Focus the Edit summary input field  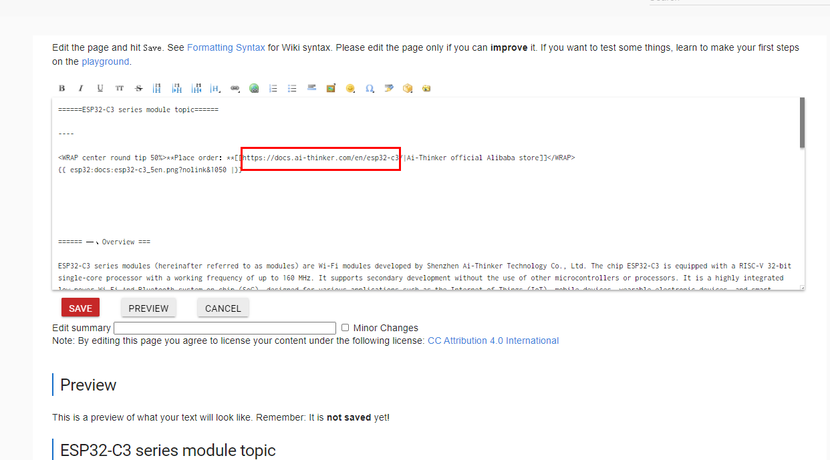(225, 328)
